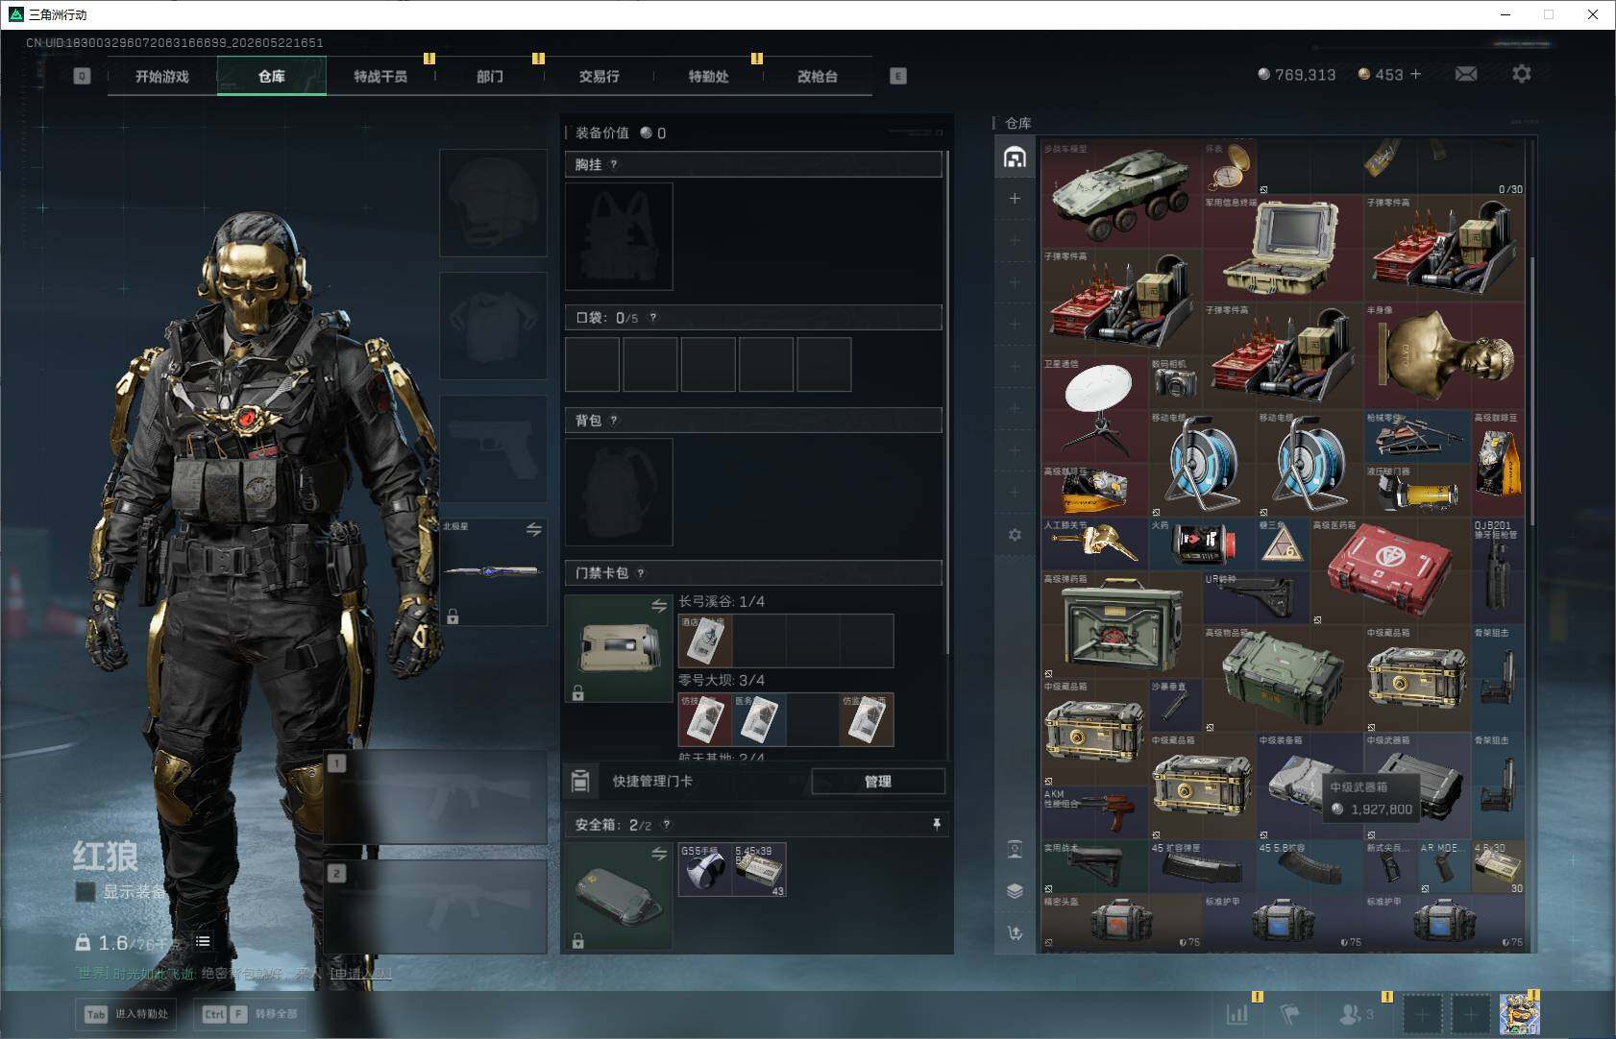Open help for 门禁卡包 section
Image resolution: width=1616 pixels, height=1039 pixels.
(x=641, y=573)
